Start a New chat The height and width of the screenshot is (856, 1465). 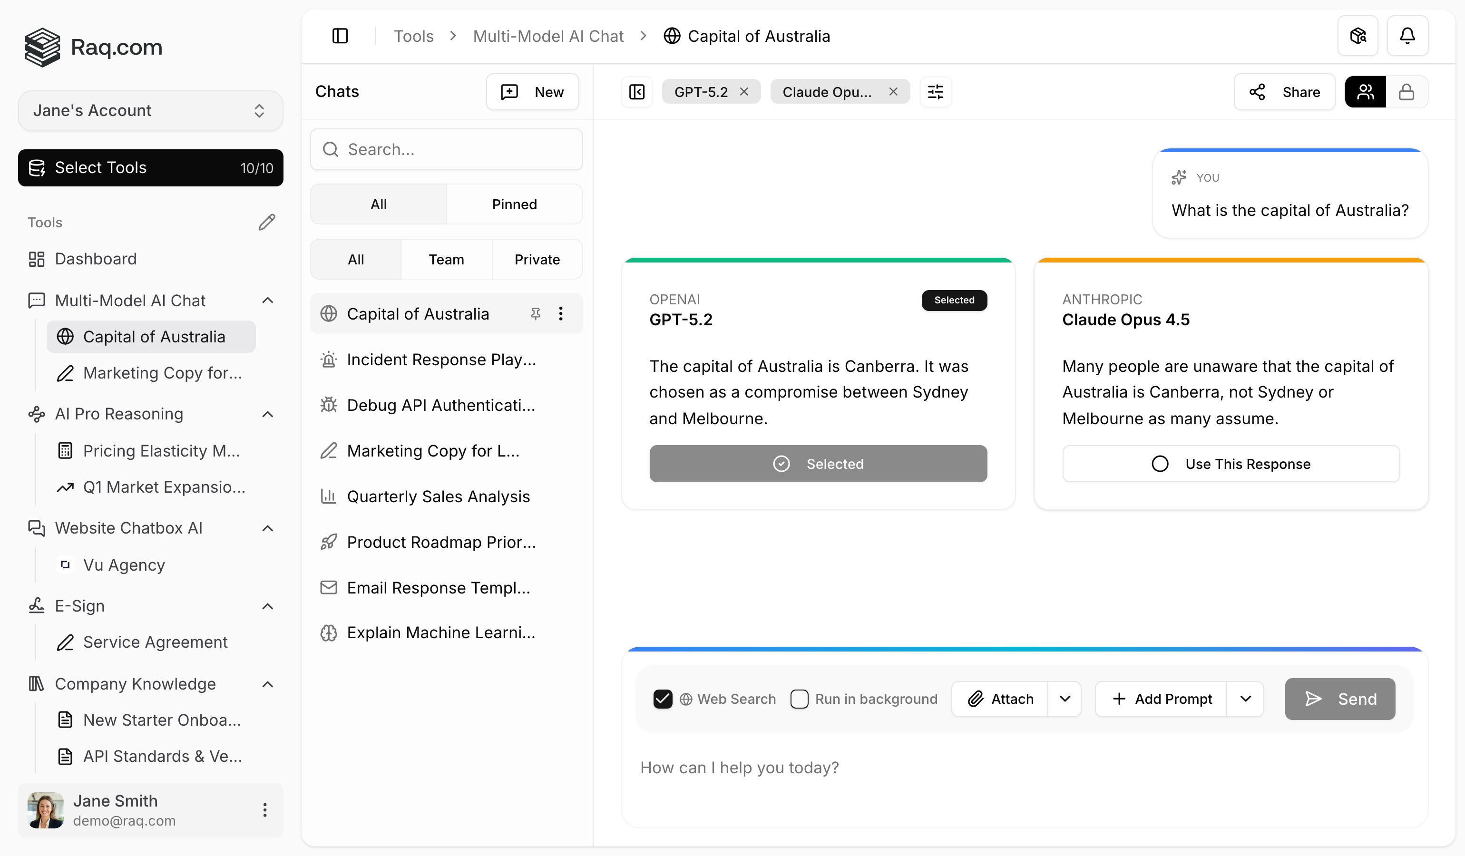pos(532,92)
